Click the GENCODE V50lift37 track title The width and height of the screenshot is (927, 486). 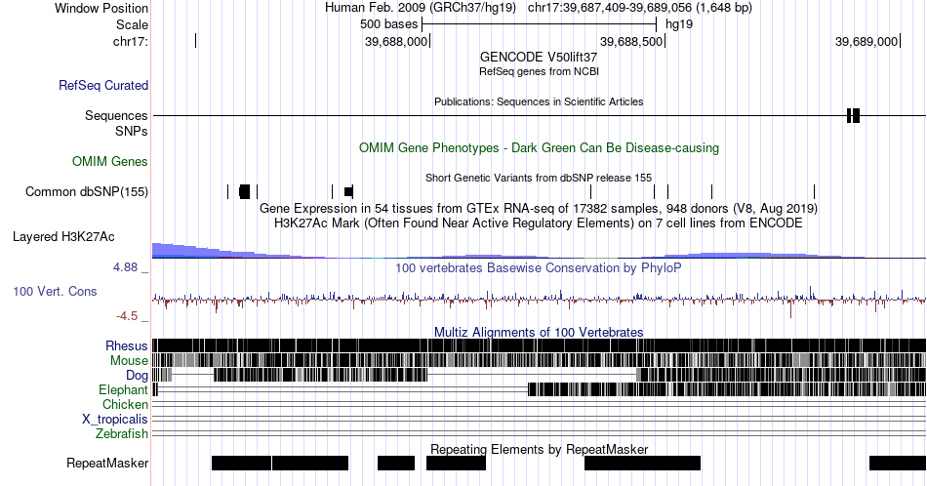click(x=539, y=57)
